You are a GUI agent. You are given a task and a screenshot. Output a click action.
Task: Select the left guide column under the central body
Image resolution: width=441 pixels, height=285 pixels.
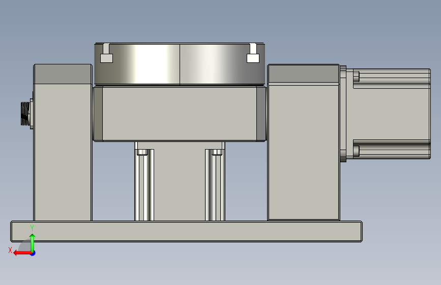(144, 185)
